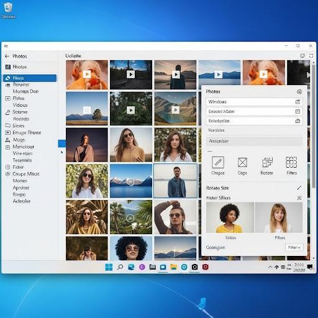Select the Cops crossed-box tool
This screenshot has width=318, height=318.
click(242, 162)
